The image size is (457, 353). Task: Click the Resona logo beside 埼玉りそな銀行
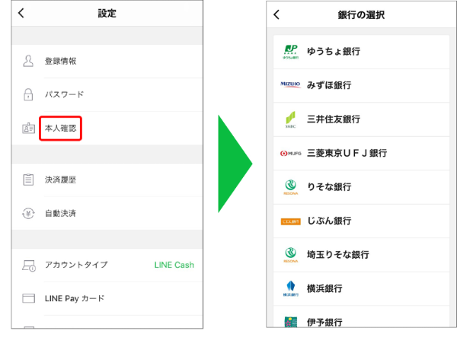point(291,255)
